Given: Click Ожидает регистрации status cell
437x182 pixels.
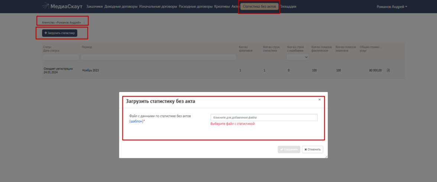Looking at the screenshot, I should (x=58, y=70).
